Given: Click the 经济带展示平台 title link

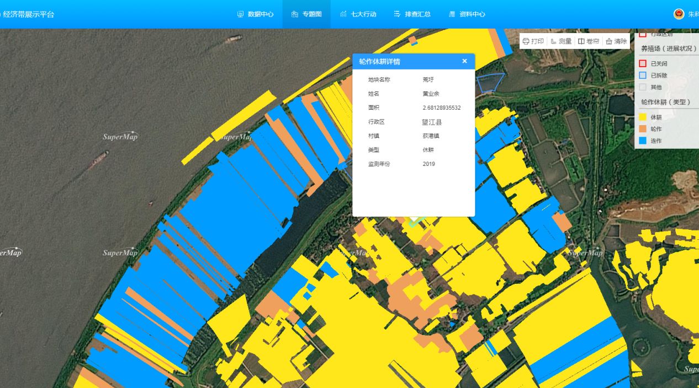Looking at the screenshot, I should (x=28, y=14).
